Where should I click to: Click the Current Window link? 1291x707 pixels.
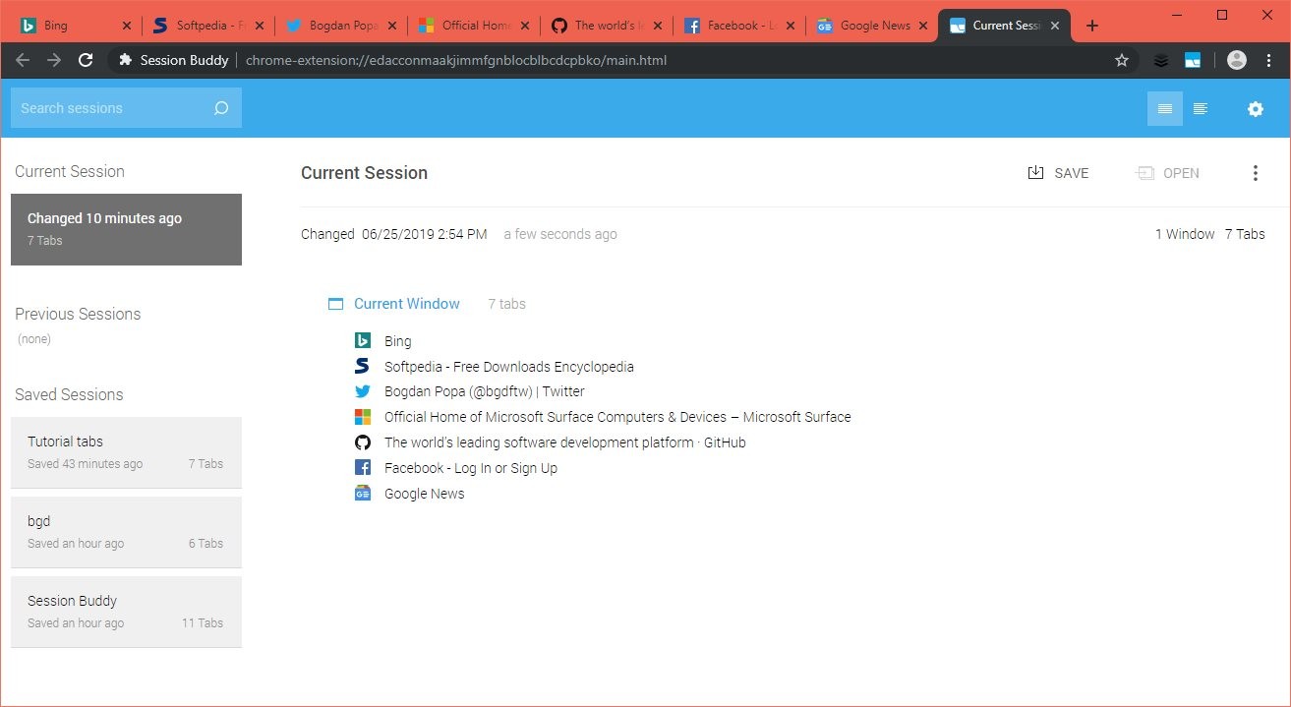tap(407, 304)
